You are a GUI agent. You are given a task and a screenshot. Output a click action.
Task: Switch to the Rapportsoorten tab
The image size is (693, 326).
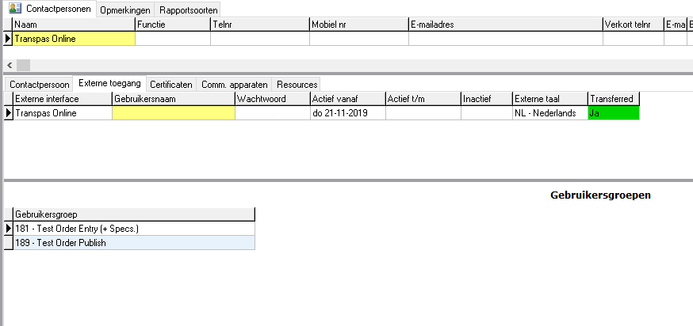pos(190,10)
